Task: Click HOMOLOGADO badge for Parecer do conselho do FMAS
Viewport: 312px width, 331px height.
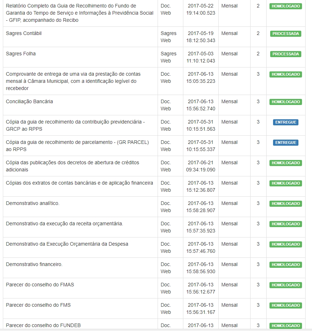Action: click(x=286, y=285)
